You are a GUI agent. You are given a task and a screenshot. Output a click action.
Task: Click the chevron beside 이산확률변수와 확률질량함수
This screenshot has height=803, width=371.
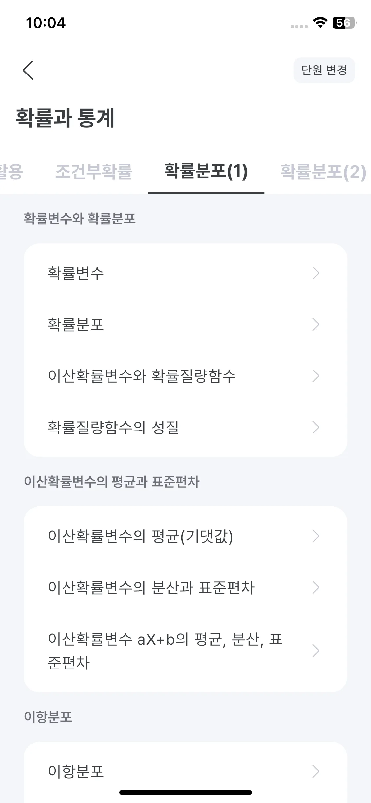[x=316, y=376]
